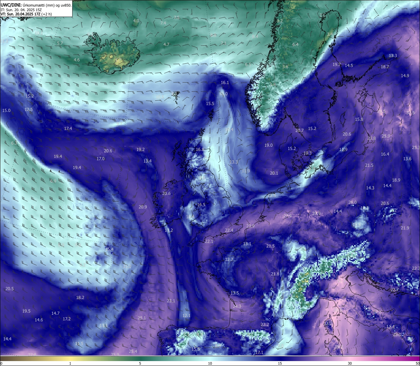This screenshot has height=366, width=420.
Task: Click the 3.2 value over Norway
Action: point(280,21)
